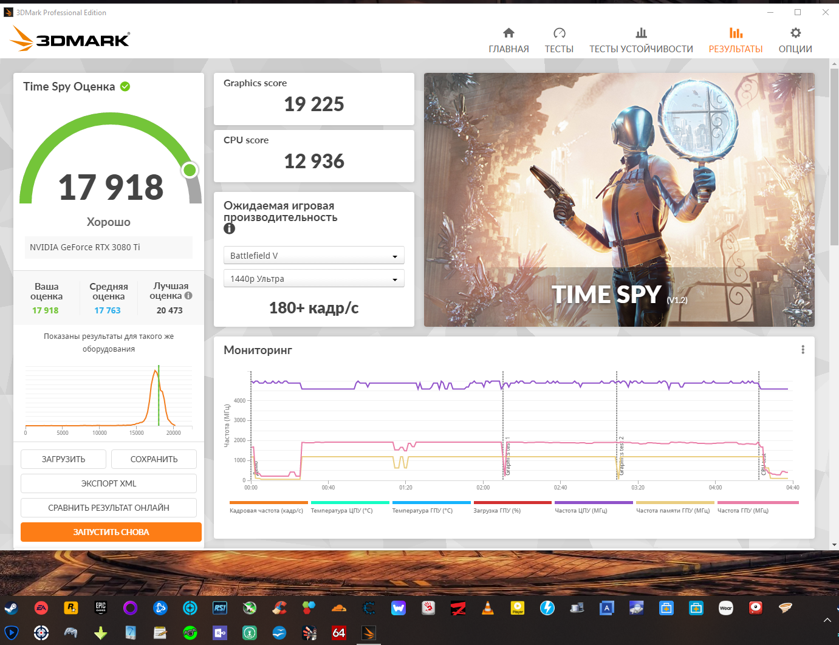Click info icon under Ожидаемая игровая производительность

coord(229,228)
